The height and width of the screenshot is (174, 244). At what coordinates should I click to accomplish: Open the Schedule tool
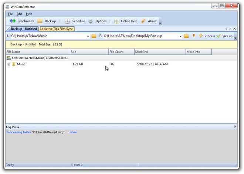(67, 21)
